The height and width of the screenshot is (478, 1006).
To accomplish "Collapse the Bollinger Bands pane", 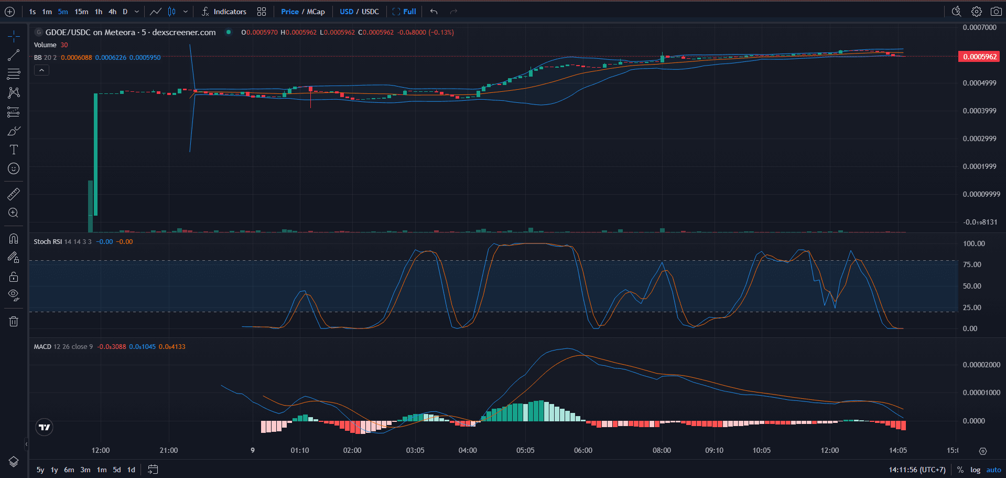I will point(41,70).
